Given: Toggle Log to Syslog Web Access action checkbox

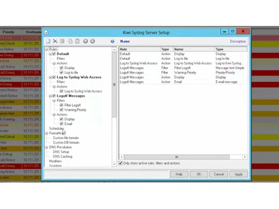Looking at the screenshot, I should (x=61, y=91).
